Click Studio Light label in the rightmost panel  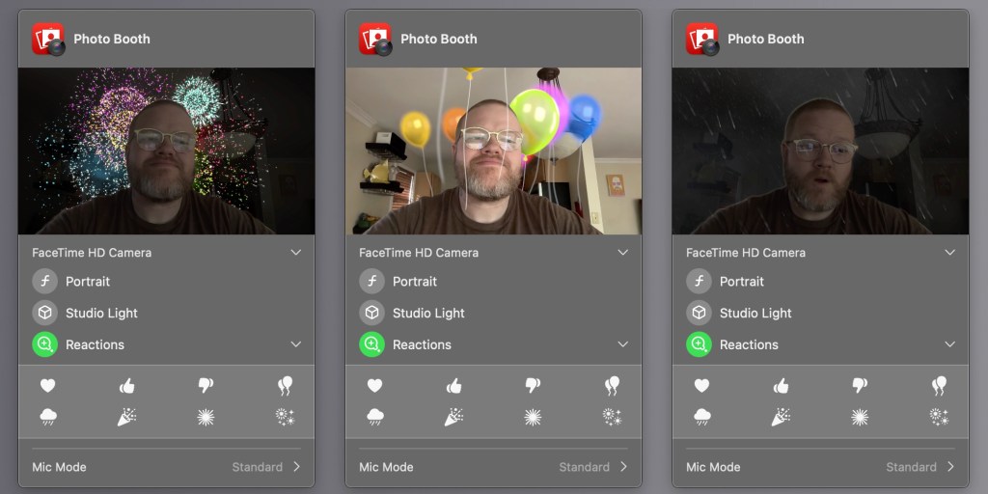[x=755, y=313]
